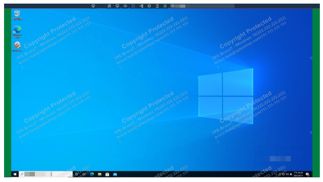Viewport: 323px width, 182px height.
Task: Open the monitor display options icon
Action: 117,6
